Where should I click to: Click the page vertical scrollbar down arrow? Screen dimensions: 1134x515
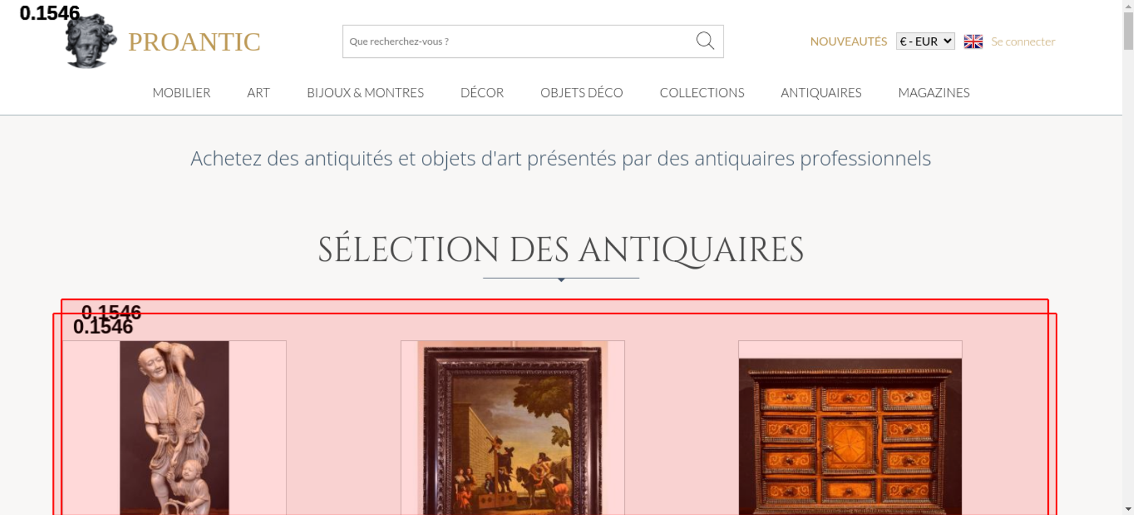(x=1128, y=509)
